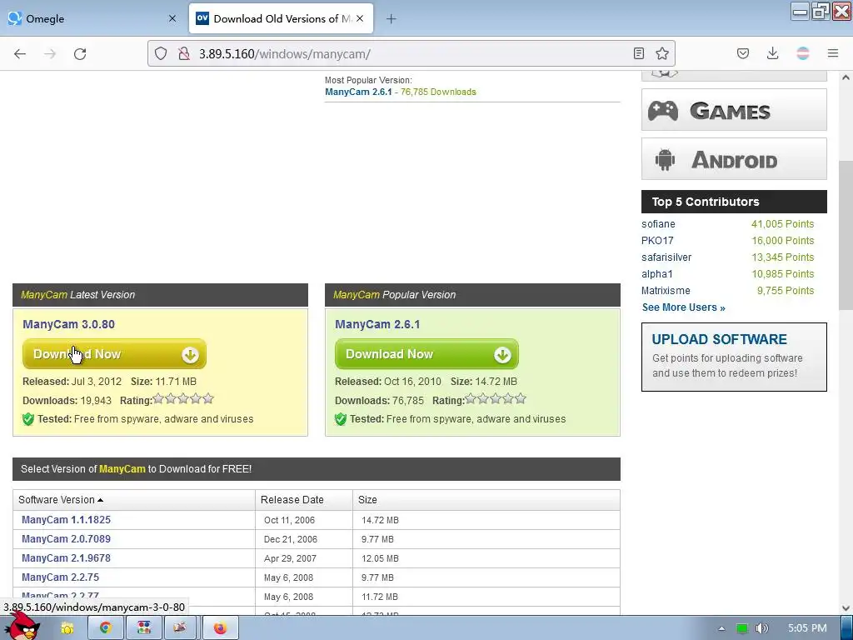Screen dimensions: 853x640
Task: Open contributor safarisilver's profile
Action: pos(666,257)
